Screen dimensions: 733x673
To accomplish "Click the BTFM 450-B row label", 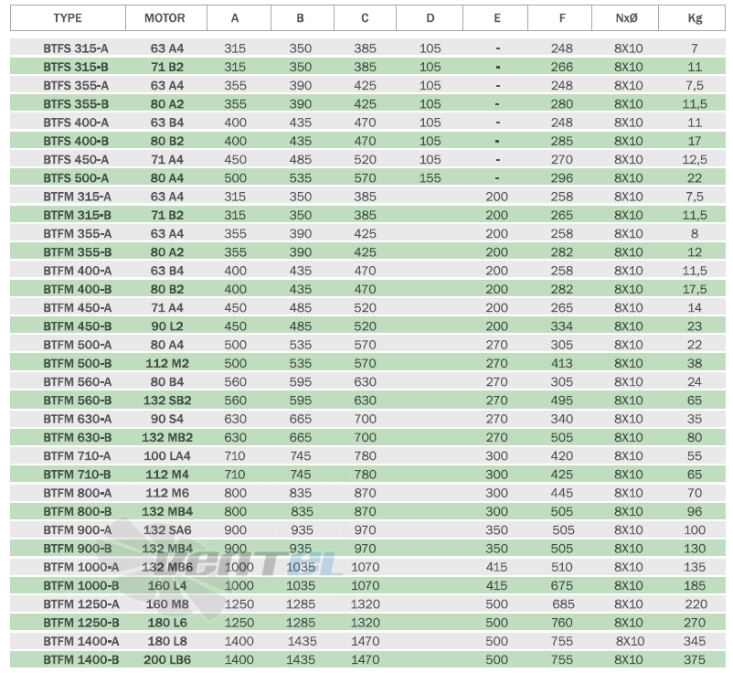I will tap(77, 326).
